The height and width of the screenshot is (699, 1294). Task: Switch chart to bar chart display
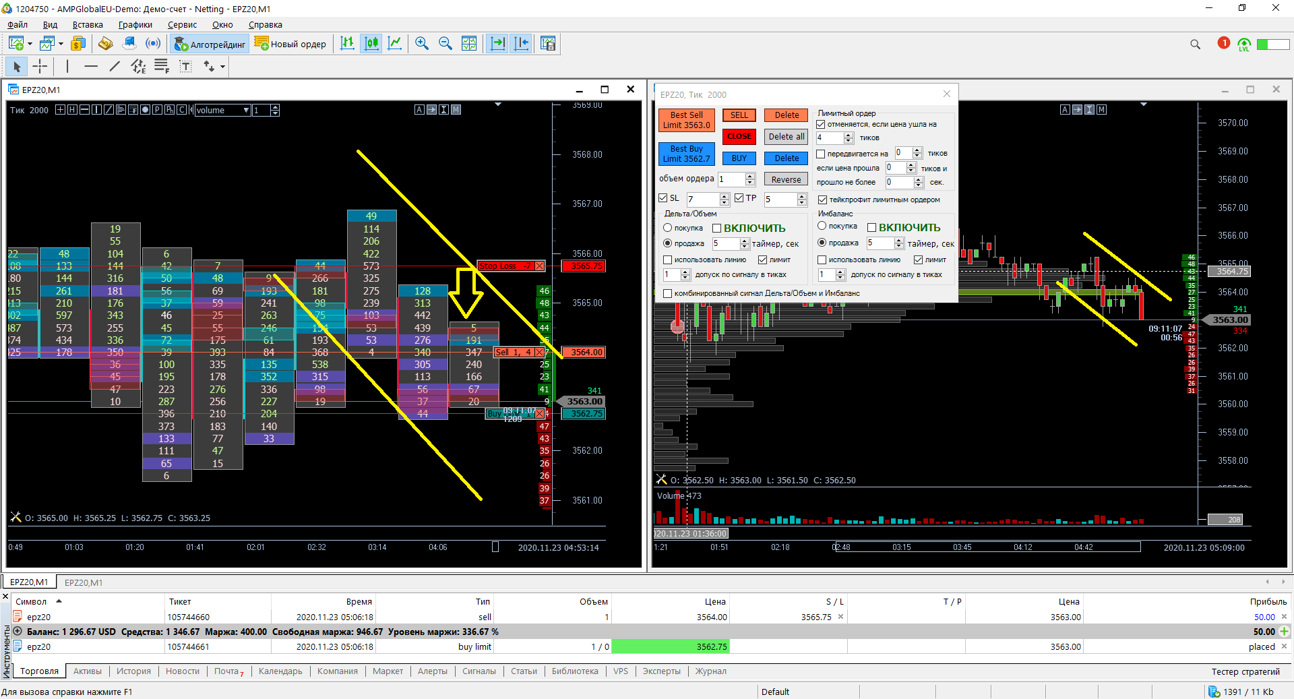point(347,44)
